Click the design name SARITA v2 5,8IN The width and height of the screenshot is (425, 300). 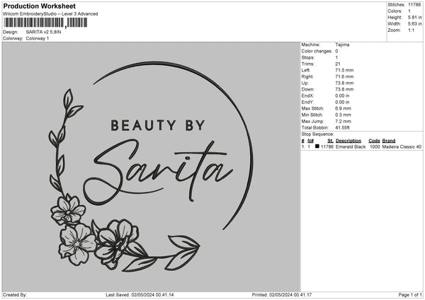click(x=45, y=32)
